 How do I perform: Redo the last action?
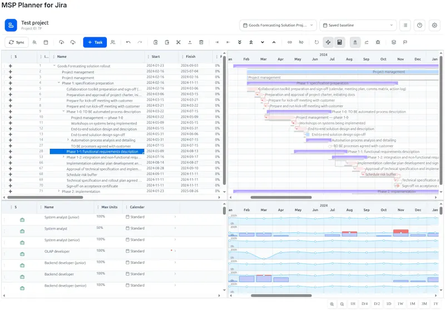[x=140, y=42]
